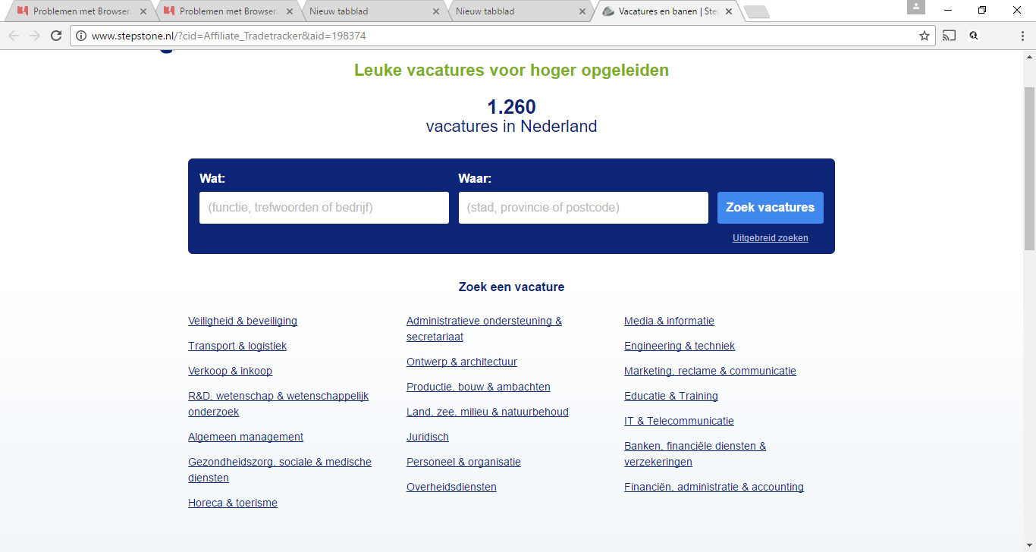
Task: Restore down the Chrome window
Action: click(x=982, y=10)
